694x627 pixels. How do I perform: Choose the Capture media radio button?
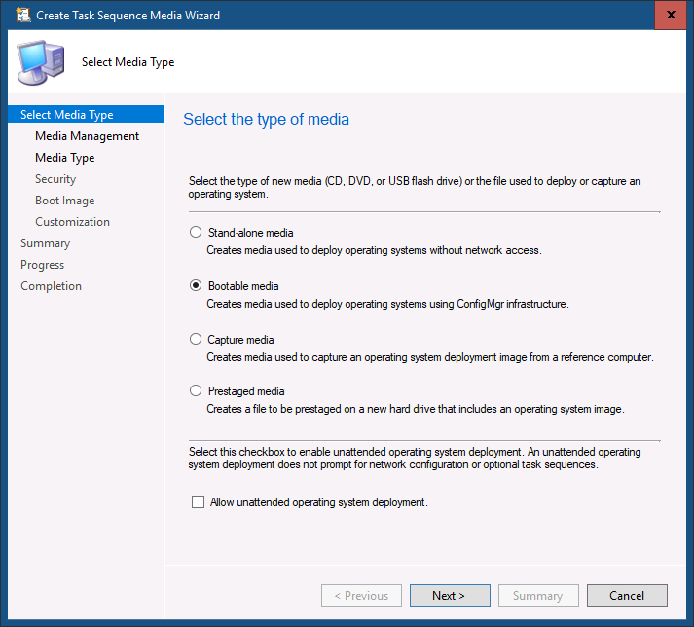196,339
